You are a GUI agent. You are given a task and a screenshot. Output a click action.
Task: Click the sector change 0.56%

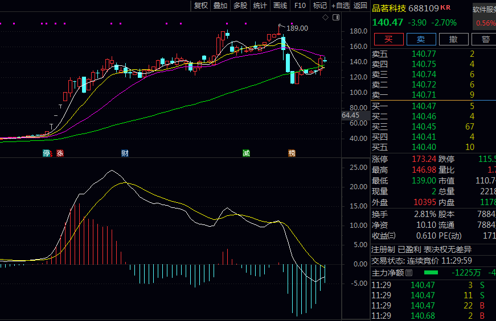[486, 23]
